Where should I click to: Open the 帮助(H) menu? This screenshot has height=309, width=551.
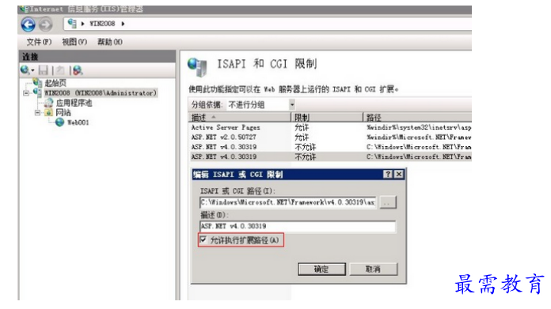click(x=110, y=42)
